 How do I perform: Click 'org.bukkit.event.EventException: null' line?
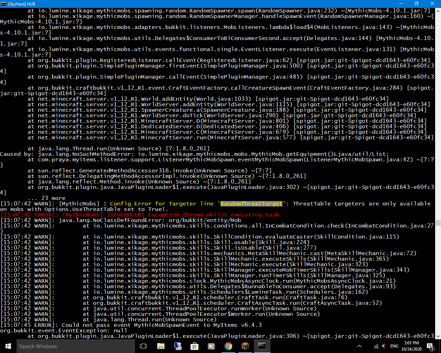(x=63, y=331)
